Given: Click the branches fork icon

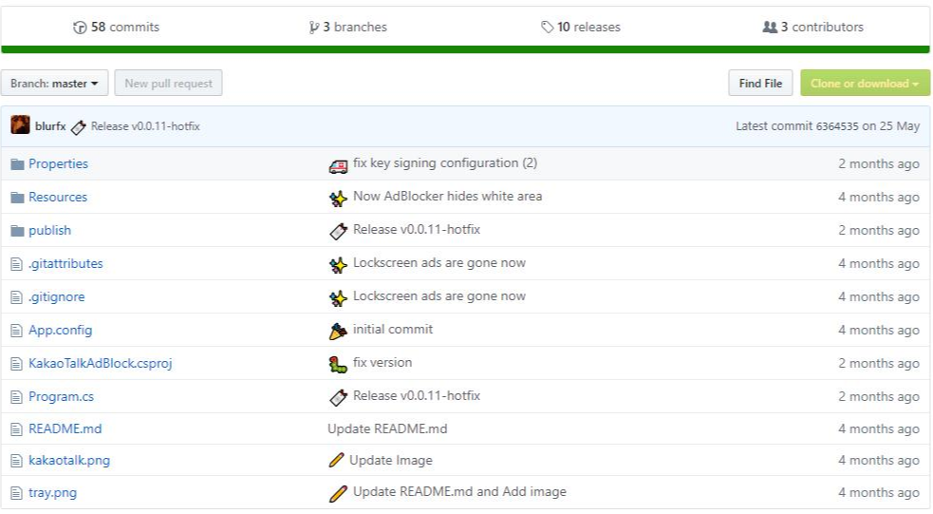Looking at the screenshot, I should pyautogui.click(x=313, y=28).
